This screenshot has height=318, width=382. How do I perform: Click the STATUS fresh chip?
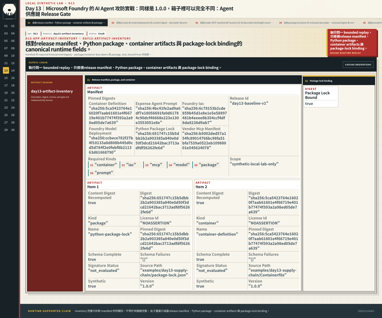[x=97, y=34]
